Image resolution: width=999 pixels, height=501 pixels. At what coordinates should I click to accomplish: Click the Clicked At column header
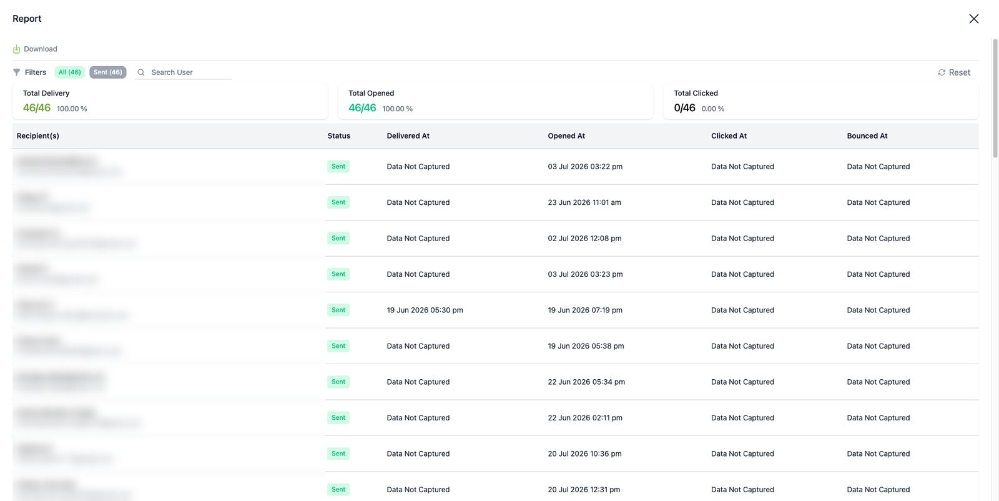click(729, 136)
